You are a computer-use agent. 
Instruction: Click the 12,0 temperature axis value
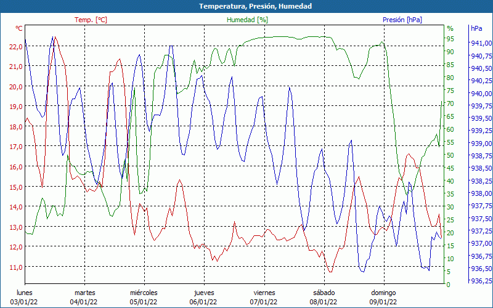click(16, 247)
